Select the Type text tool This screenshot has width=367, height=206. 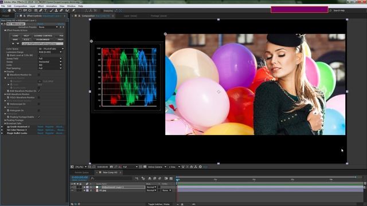[46, 10]
